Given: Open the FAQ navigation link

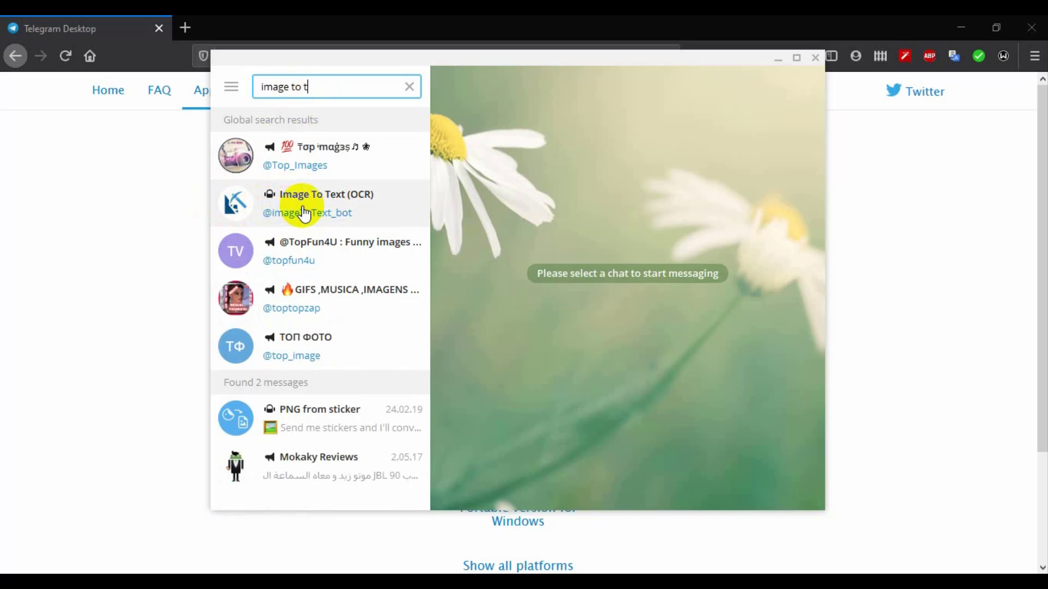Looking at the screenshot, I should tap(159, 90).
